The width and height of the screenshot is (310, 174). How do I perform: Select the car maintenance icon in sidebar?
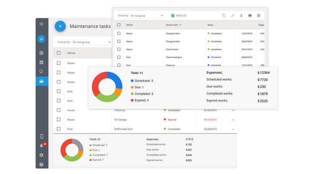point(41,81)
